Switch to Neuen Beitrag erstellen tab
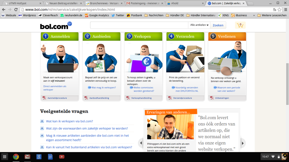 (x=64, y=3)
